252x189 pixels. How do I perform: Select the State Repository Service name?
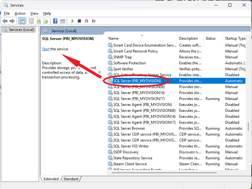133,158
